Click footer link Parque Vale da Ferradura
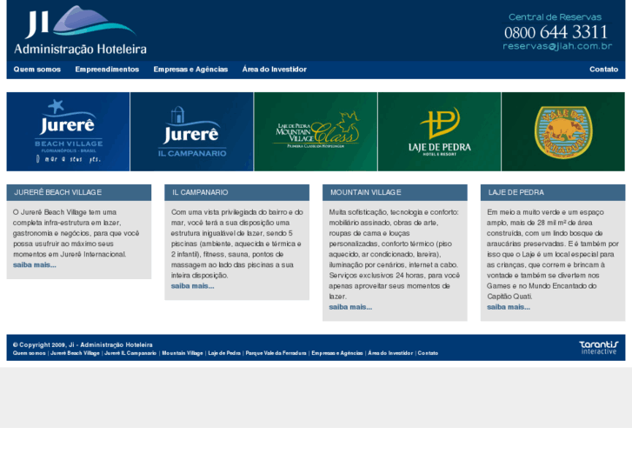632x474 pixels. [276, 353]
